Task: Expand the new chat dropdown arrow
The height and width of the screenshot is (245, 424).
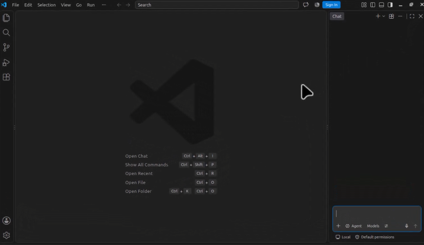Action: point(383,16)
